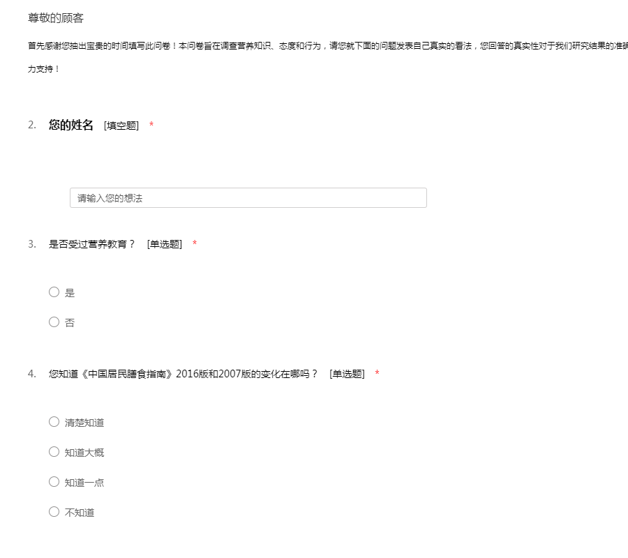Click the red asterisk on the dietary guidelines question
Screen dimensions: 628x558
pyautogui.click(x=377, y=374)
